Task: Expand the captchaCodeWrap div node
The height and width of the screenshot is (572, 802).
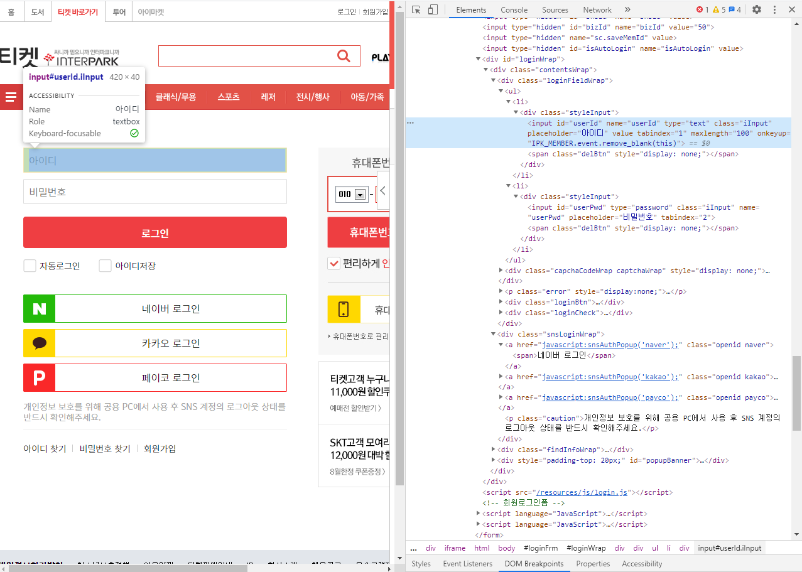Action: click(x=501, y=271)
